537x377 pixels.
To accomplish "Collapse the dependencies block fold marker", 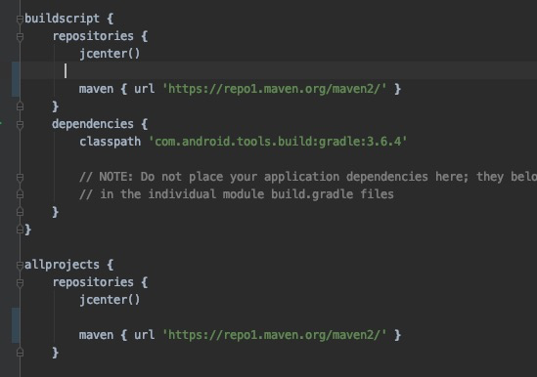I will pyautogui.click(x=20, y=124).
